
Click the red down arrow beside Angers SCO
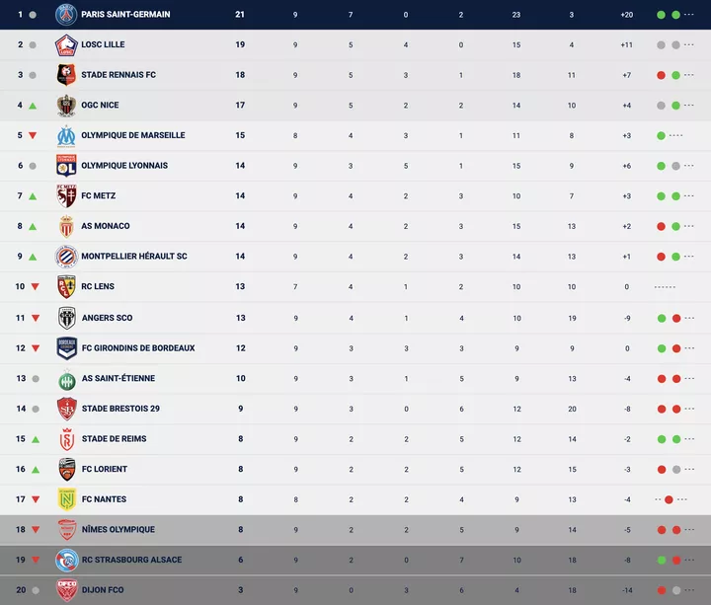coord(34,318)
